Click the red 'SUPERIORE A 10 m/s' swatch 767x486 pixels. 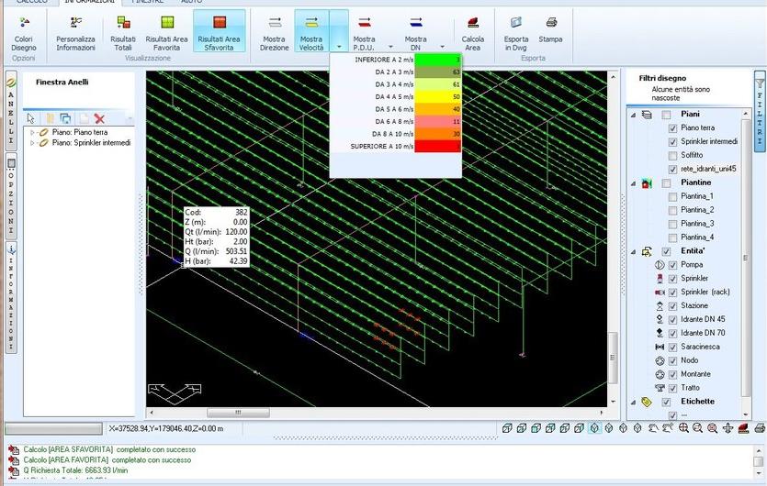(438, 146)
